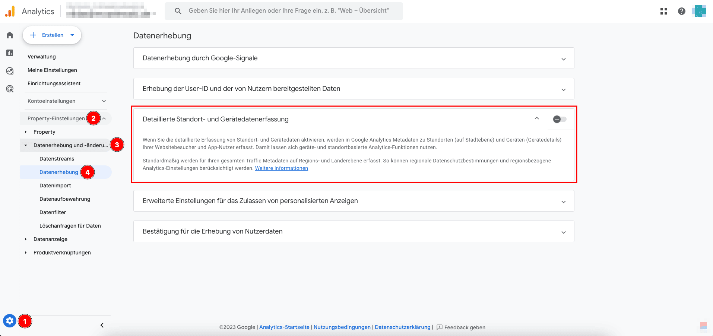Open the Advertising icon in sidebar
The height and width of the screenshot is (336, 713).
pos(10,89)
